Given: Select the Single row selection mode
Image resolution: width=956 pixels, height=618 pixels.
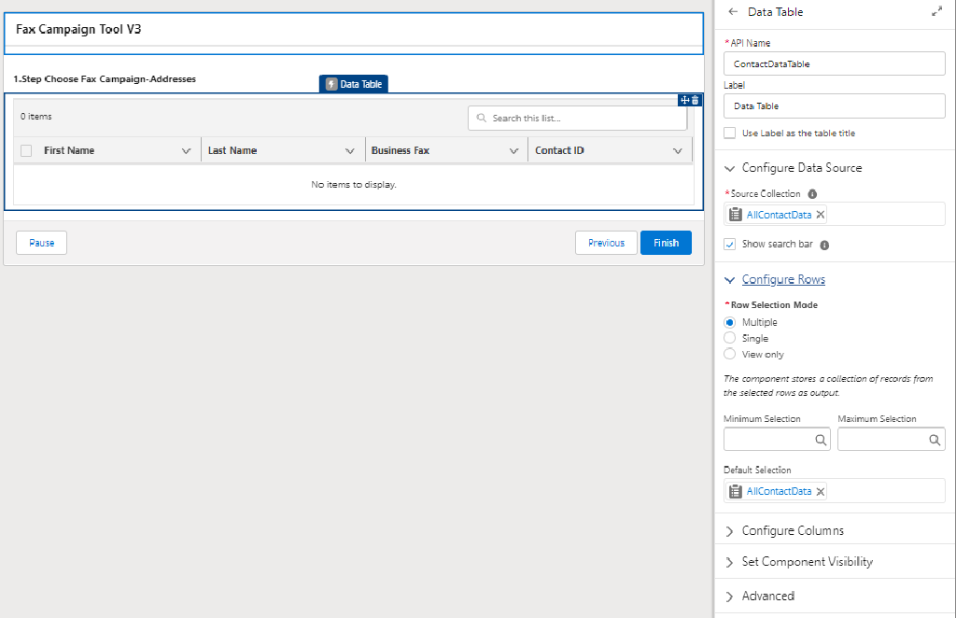Looking at the screenshot, I should [x=730, y=338].
